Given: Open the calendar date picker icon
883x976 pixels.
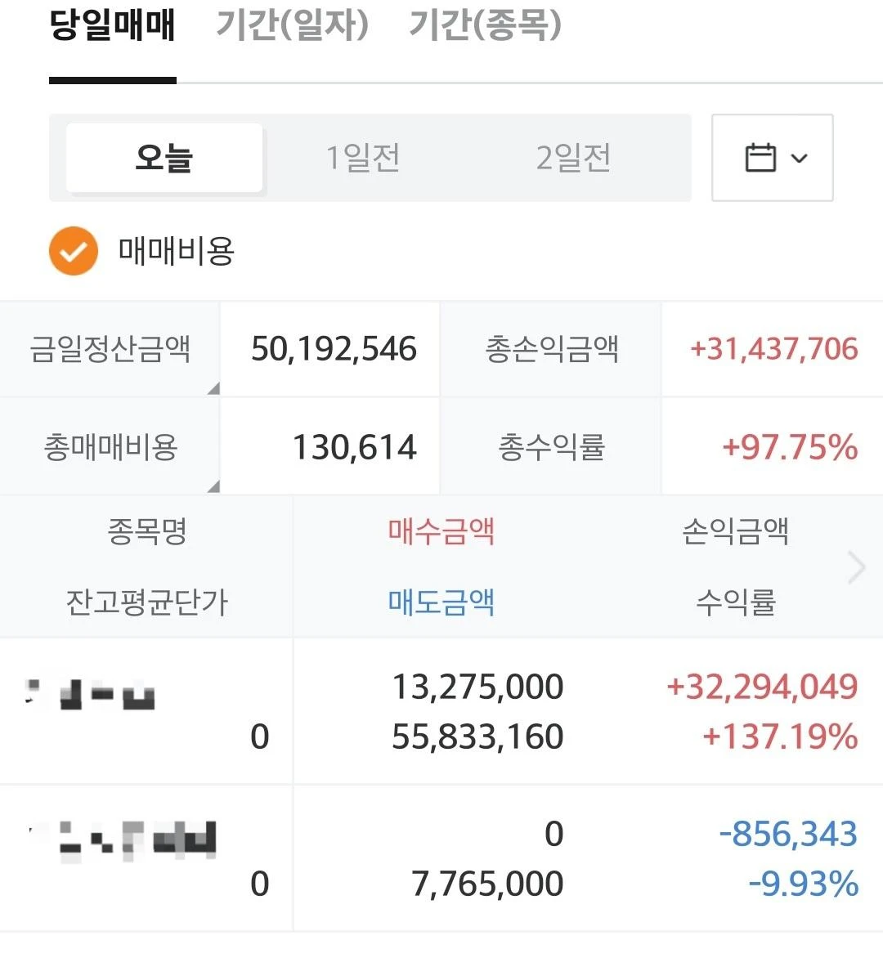Looking at the screenshot, I should tap(760, 158).
